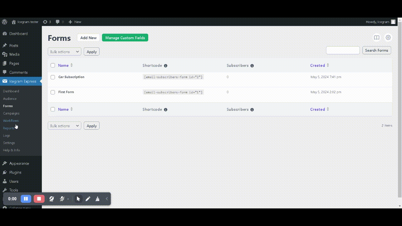The height and width of the screenshot is (226, 402).
Task: Open the Car Subscription form
Action: (71, 77)
